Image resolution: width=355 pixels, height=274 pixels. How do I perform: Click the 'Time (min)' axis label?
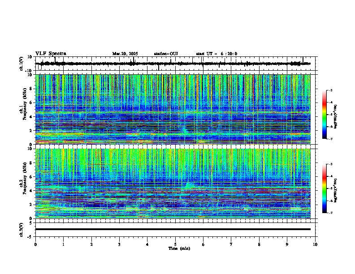click(179, 248)
